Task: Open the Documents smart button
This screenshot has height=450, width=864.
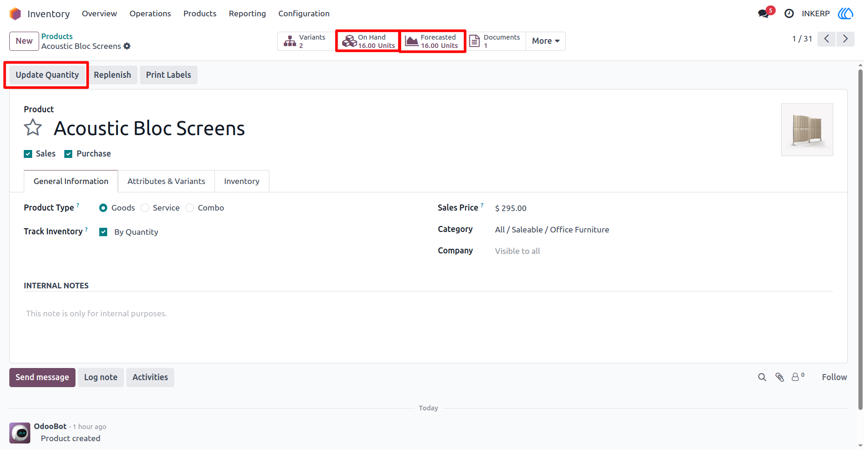Action: pyautogui.click(x=495, y=41)
